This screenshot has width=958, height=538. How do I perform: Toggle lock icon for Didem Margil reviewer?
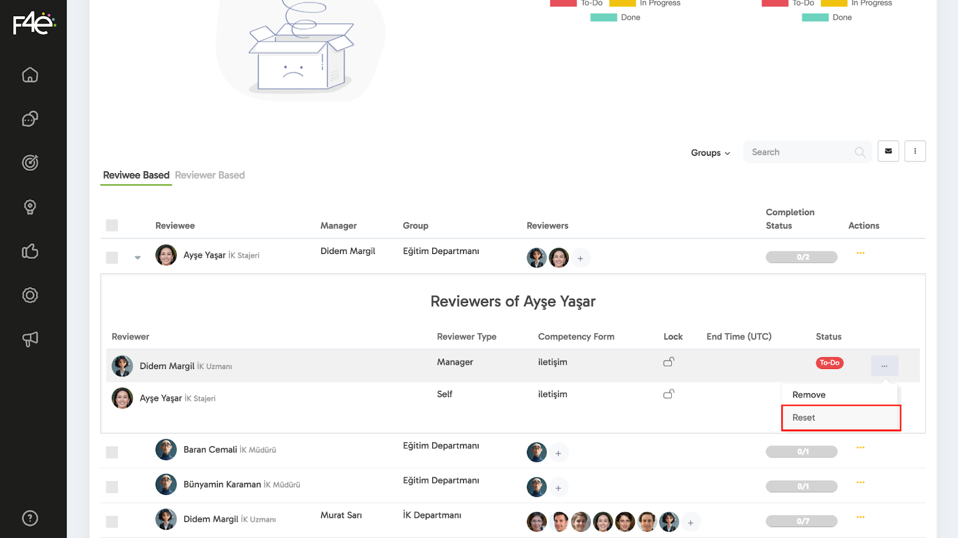668,362
